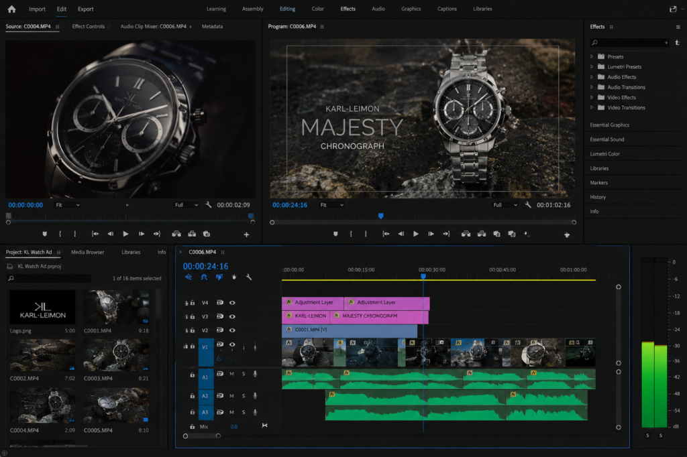The width and height of the screenshot is (687, 457).
Task: Expand the Video Transitions folder
Action: tap(592, 107)
